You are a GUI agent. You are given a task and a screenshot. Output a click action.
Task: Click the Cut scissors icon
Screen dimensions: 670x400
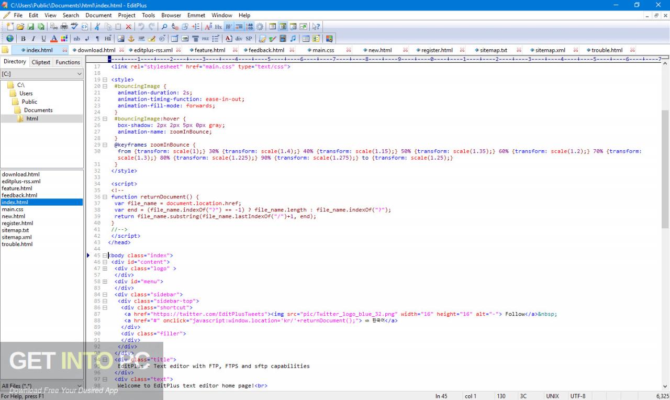pyautogui.click(x=97, y=26)
